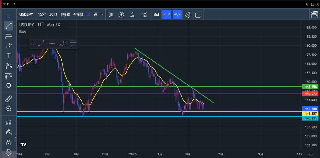Click the USDJPY 1日 Min FX legend title

[40, 25]
